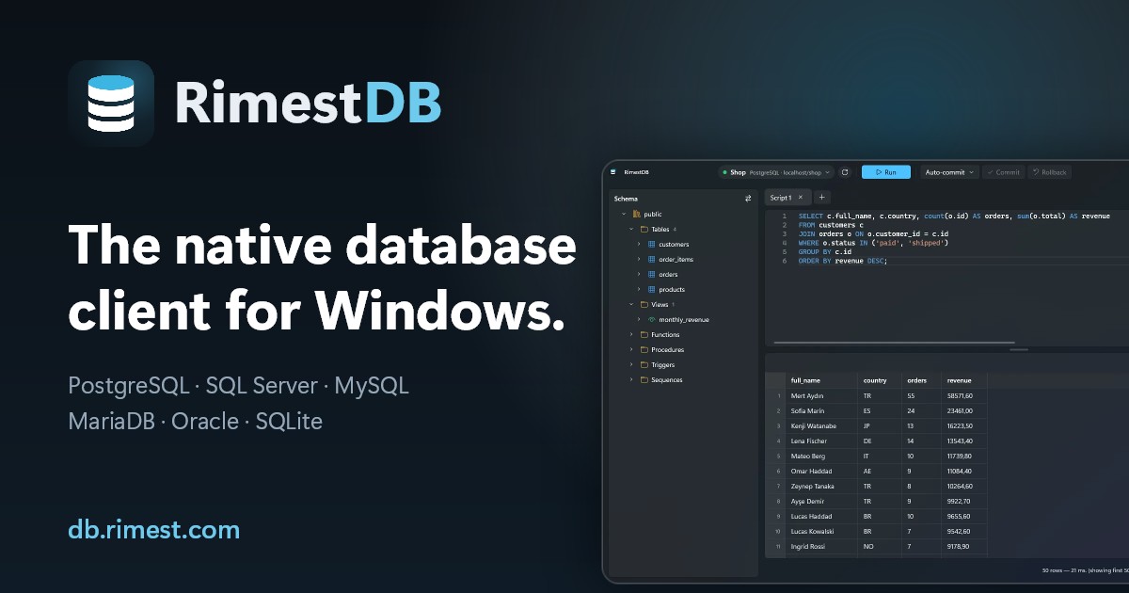Click the Rollback button
Viewport: 1129px width, 593px height.
[x=1049, y=172]
